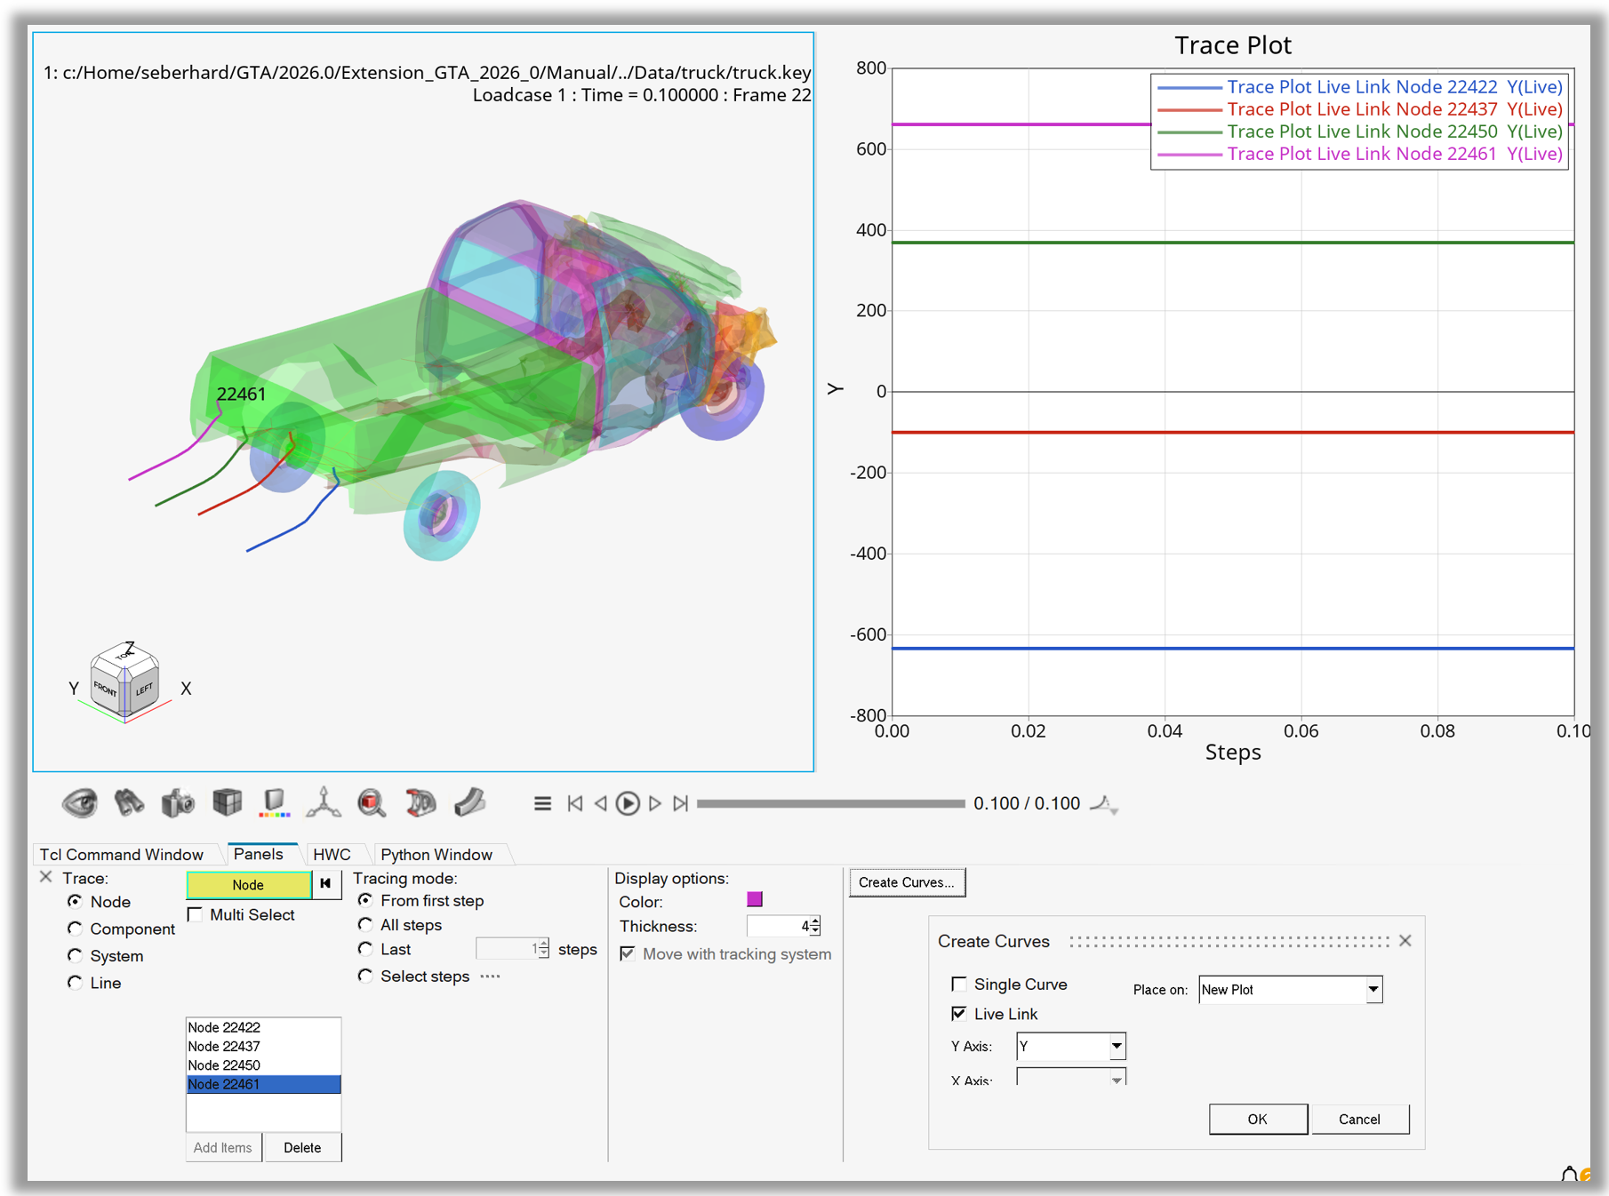Toggle Move with tracking system checkbox
1609x1196 pixels.
click(628, 953)
